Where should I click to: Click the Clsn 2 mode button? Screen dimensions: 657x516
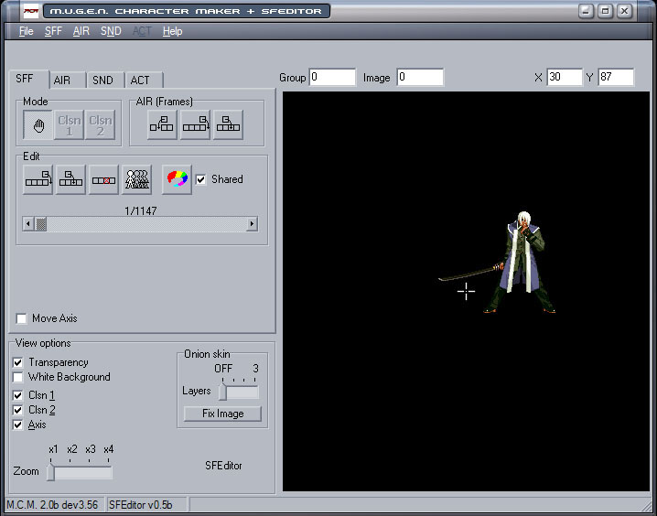[x=101, y=125]
